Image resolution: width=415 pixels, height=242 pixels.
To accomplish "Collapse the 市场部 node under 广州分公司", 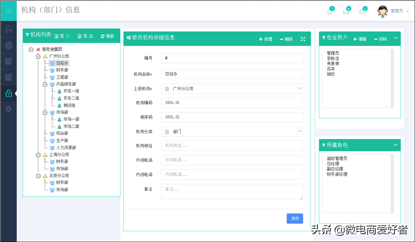I will tap(45, 112).
